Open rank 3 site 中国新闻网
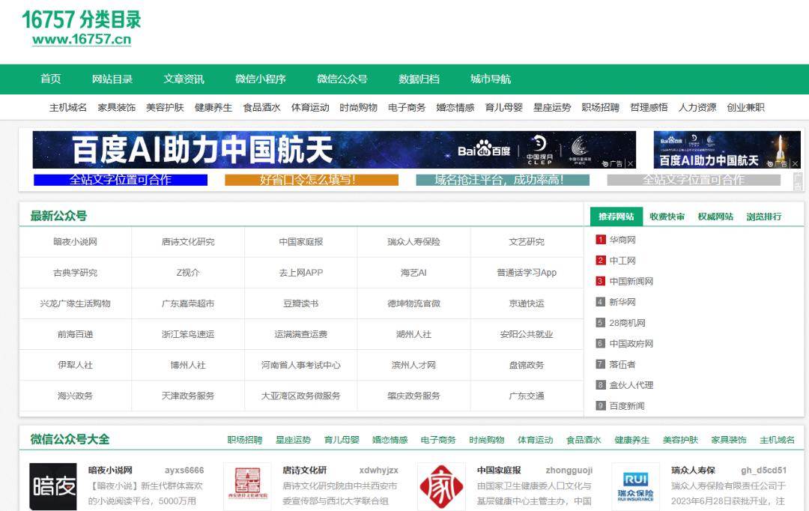 [x=631, y=281]
